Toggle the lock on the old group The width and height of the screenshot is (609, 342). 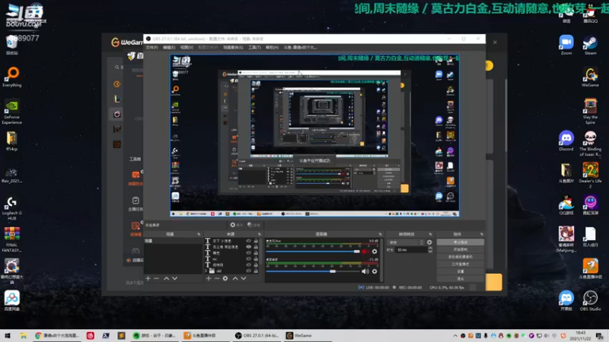[x=256, y=271]
